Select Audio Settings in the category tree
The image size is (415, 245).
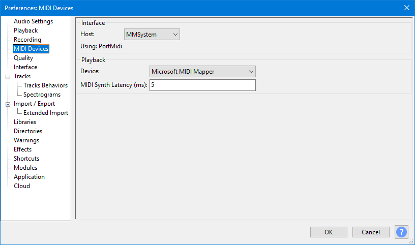(x=33, y=21)
